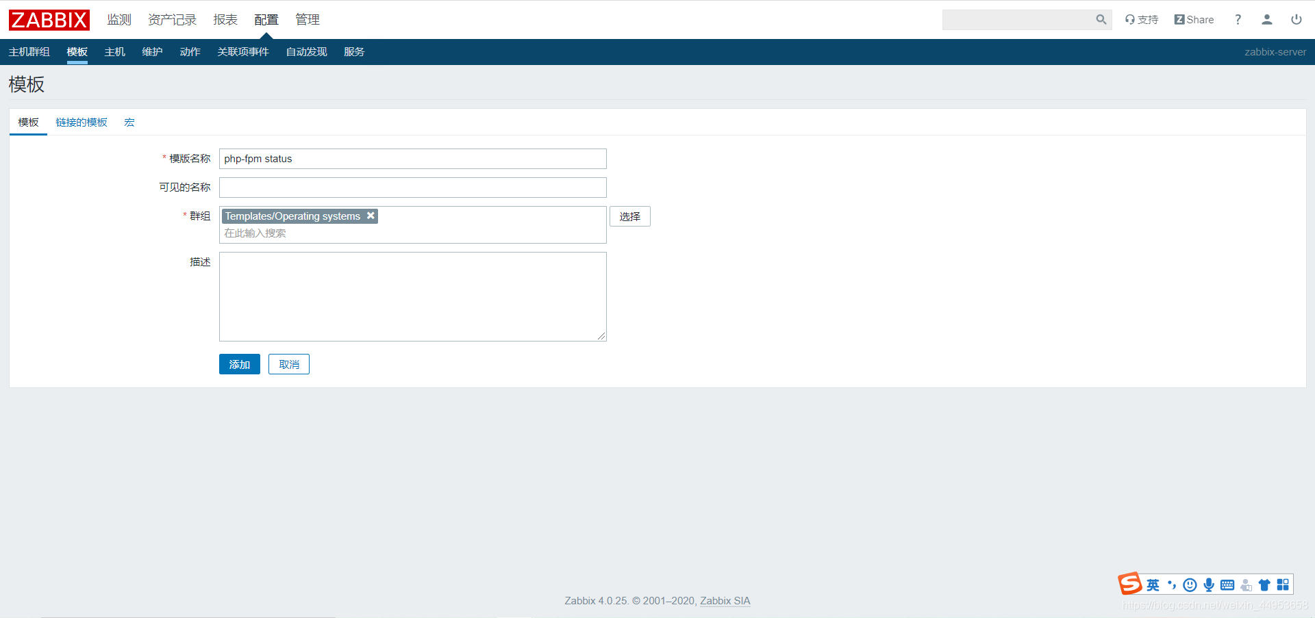Toggle the 英 input language indicator
The width and height of the screenshot is (1315, 618).
[x=1153, y=585]
